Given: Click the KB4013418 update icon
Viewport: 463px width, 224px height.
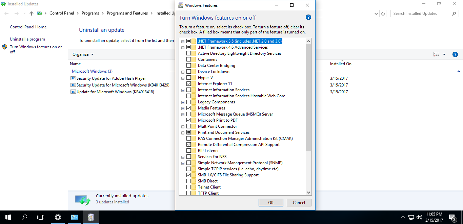Looking at the screenshot, I should [x=73, y=92].
